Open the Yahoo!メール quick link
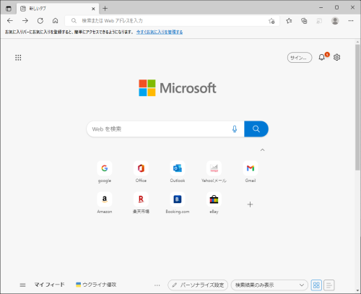 point(214,172)
